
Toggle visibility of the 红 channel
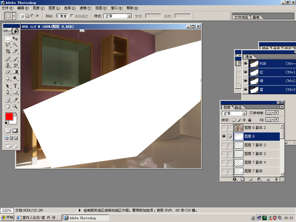click(x=245, y=72)
